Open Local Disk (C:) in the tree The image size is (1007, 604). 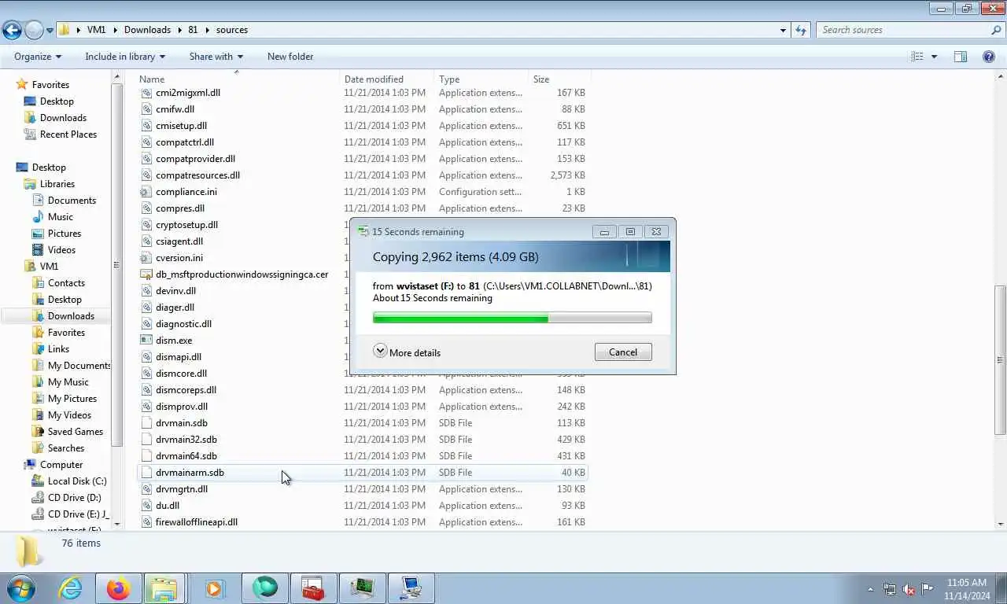click(77, 481)
